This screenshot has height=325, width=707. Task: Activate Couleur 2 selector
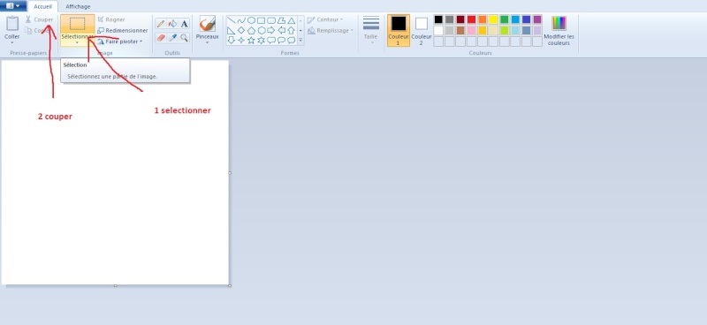[x=422, y=30]
